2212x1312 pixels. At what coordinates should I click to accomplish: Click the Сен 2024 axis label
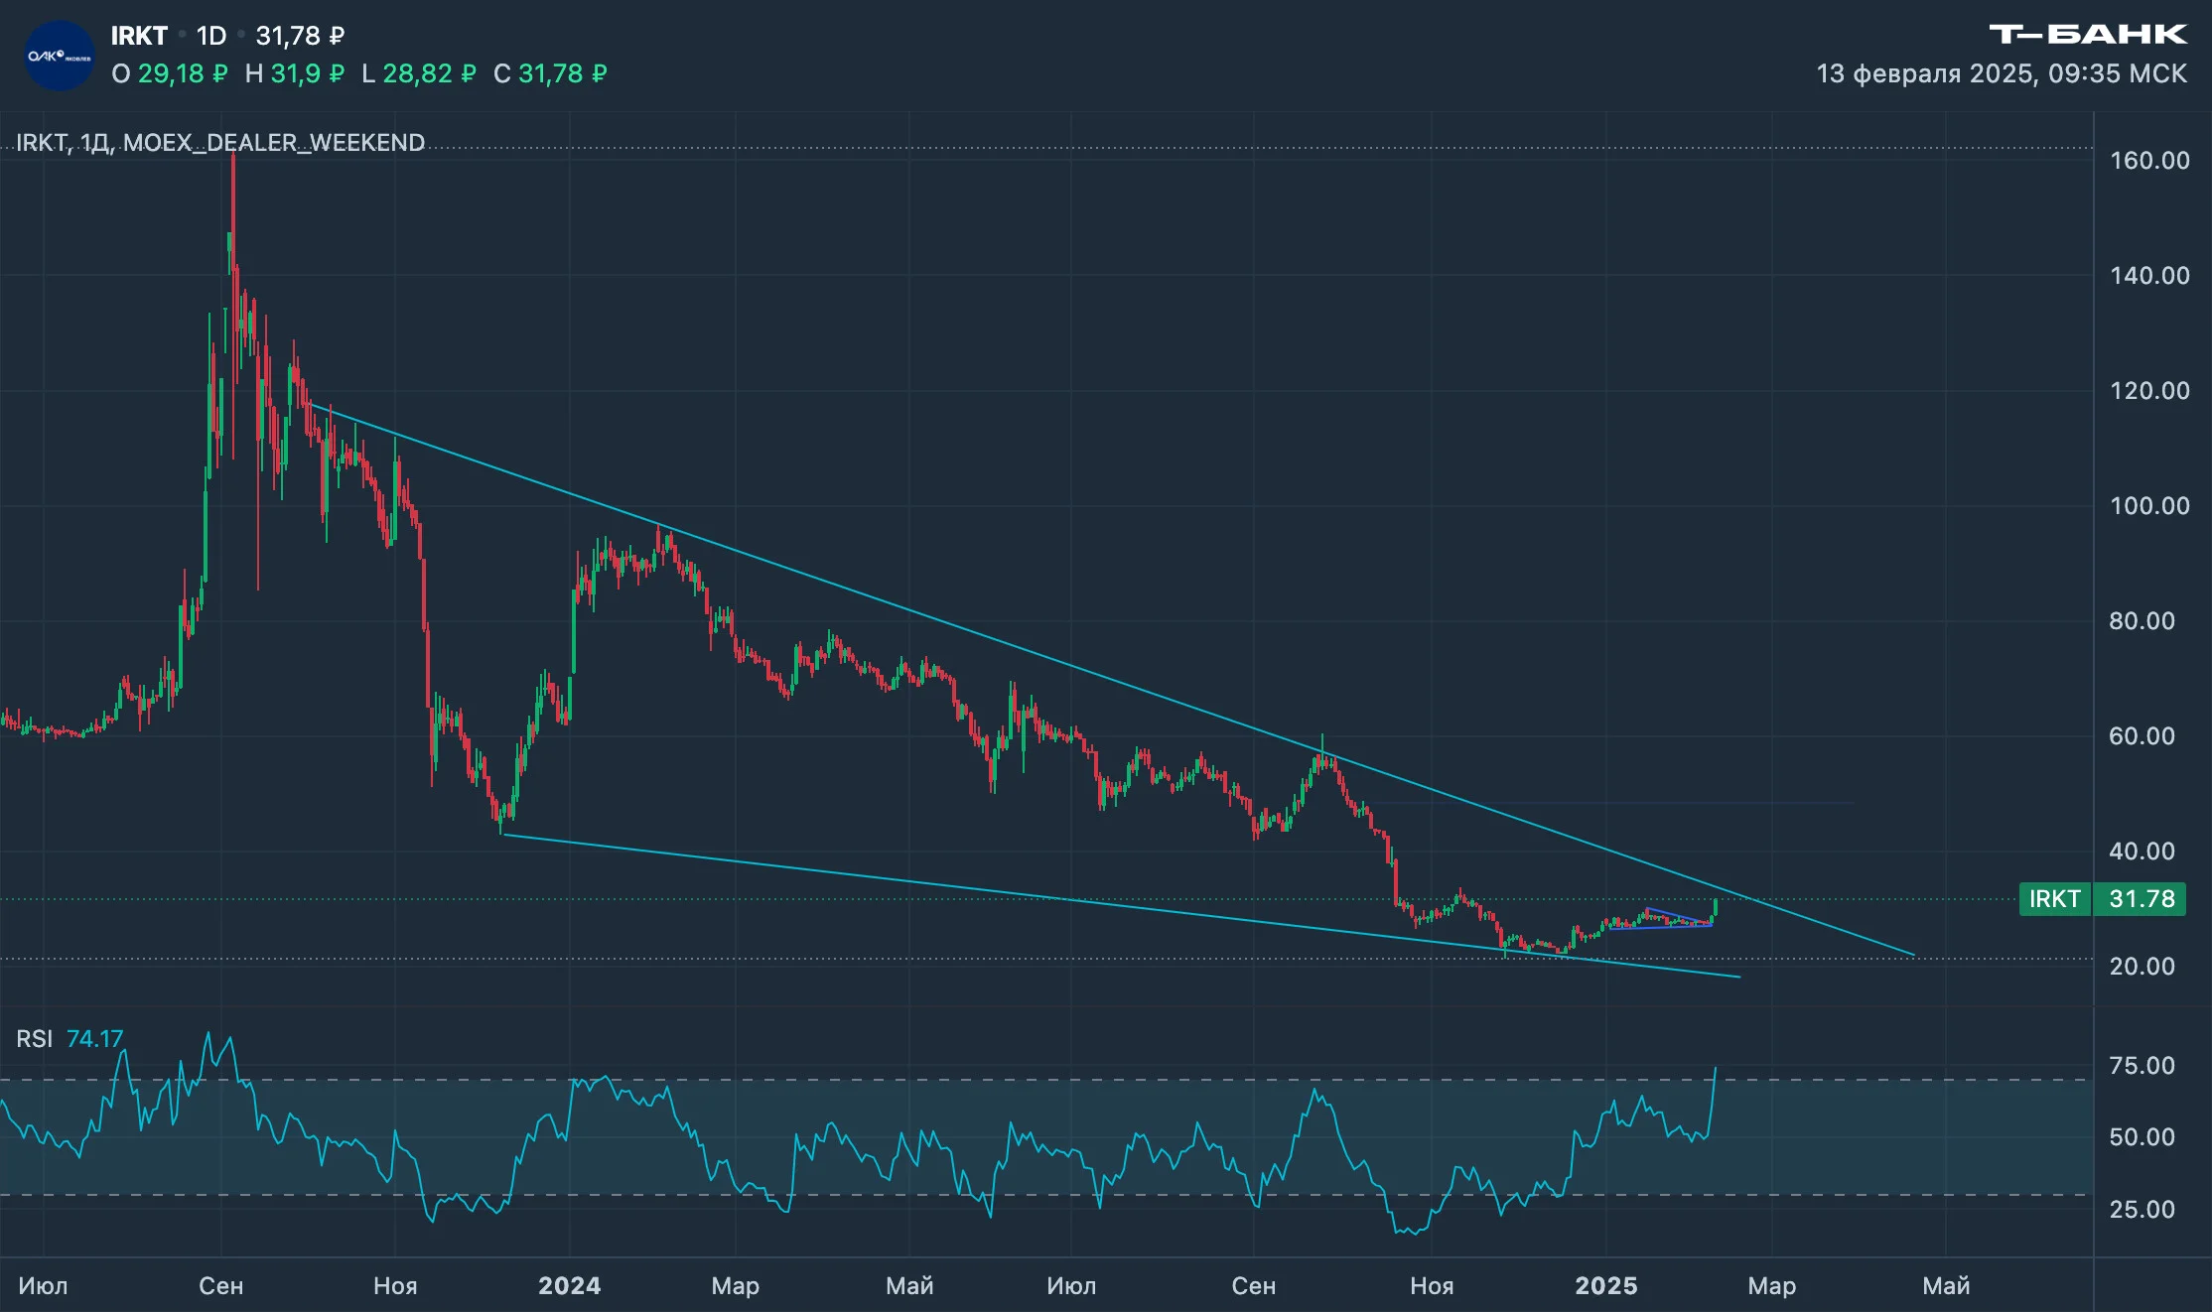[1253, 1286]
